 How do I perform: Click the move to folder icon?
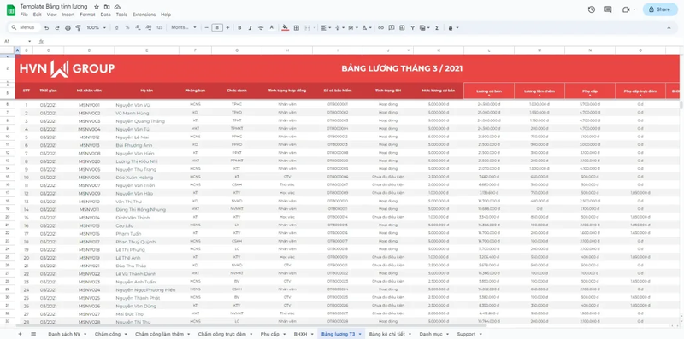107,7
